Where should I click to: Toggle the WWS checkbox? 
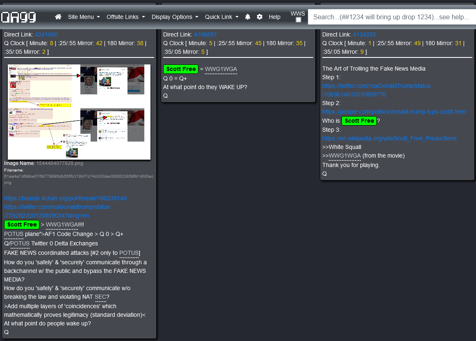298,20
